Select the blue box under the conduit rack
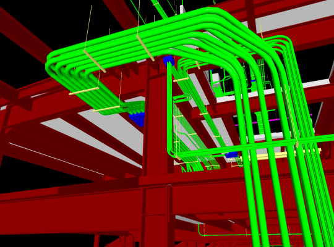The height and width of the screenshot is (247, 334). [137, 119]
